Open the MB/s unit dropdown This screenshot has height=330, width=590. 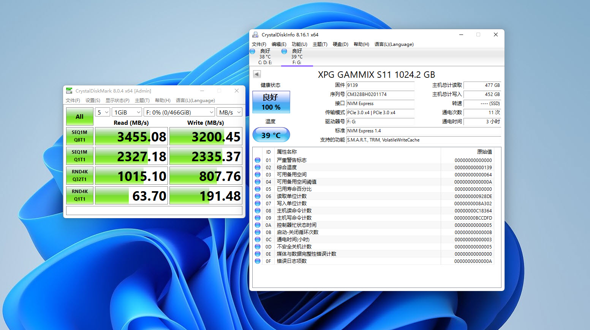coord(229,112)
